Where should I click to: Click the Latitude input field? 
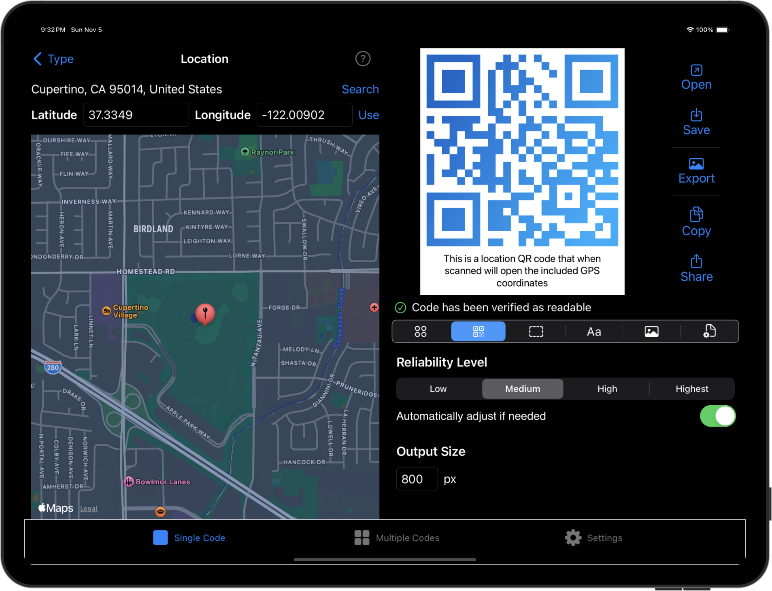[x=136, y=115]
